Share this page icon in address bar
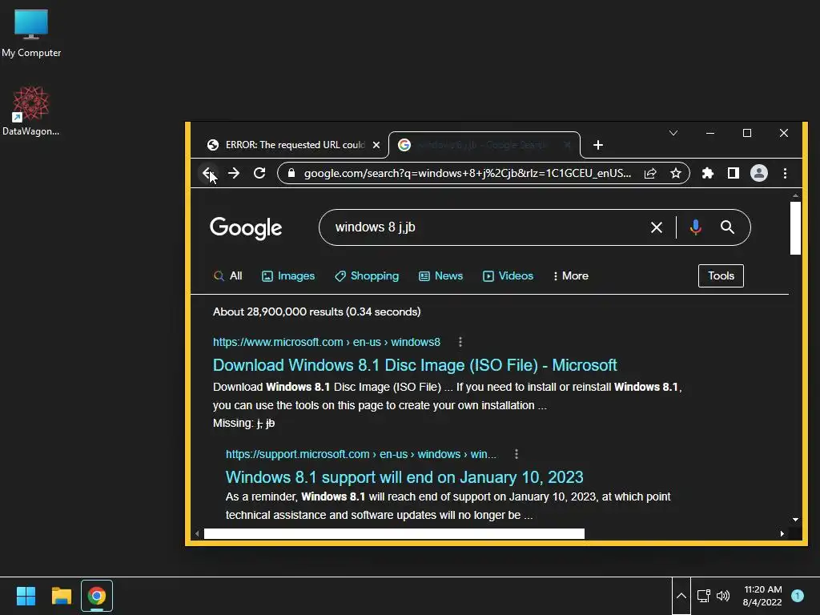Viewport: 820px width, 615px height. 650,173
